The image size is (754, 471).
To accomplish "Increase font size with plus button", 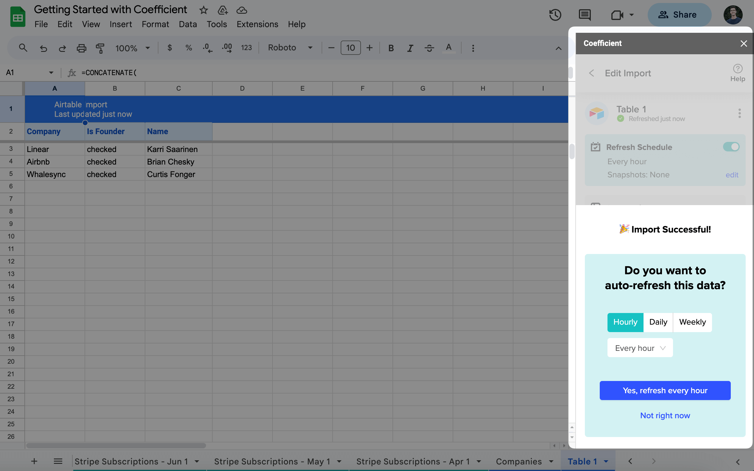I will coord(369,48).
